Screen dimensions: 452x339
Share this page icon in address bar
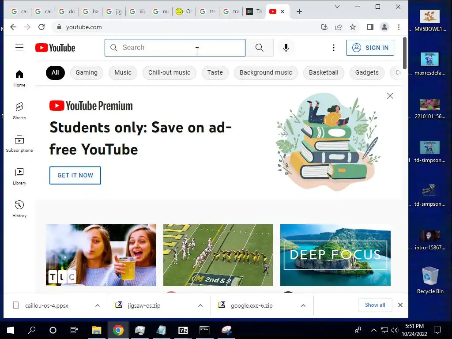pyautogui.click(x=339, y=27)
